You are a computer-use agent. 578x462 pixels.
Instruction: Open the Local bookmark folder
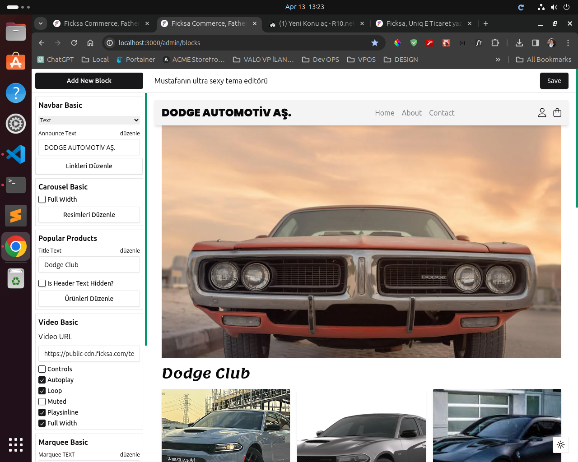point(95,60)
